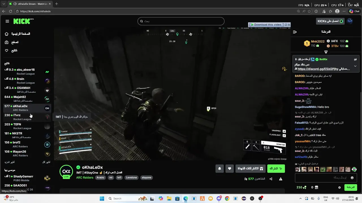Open a new browser tab
Screen dimensions: 362x203
(57, 4)
